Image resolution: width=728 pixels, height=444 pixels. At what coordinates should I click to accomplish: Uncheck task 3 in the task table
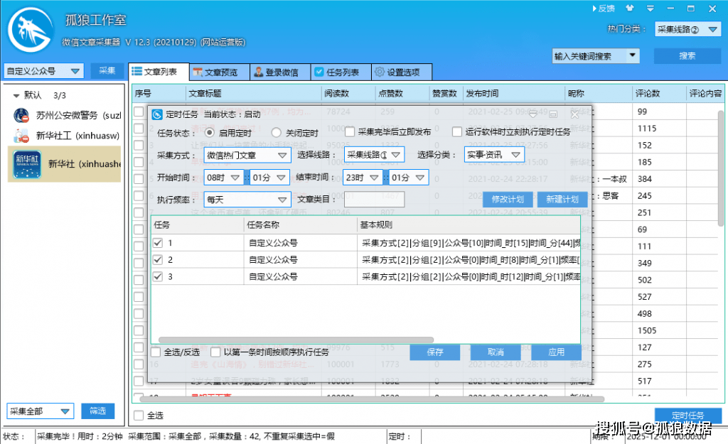[x=158, y=276]
